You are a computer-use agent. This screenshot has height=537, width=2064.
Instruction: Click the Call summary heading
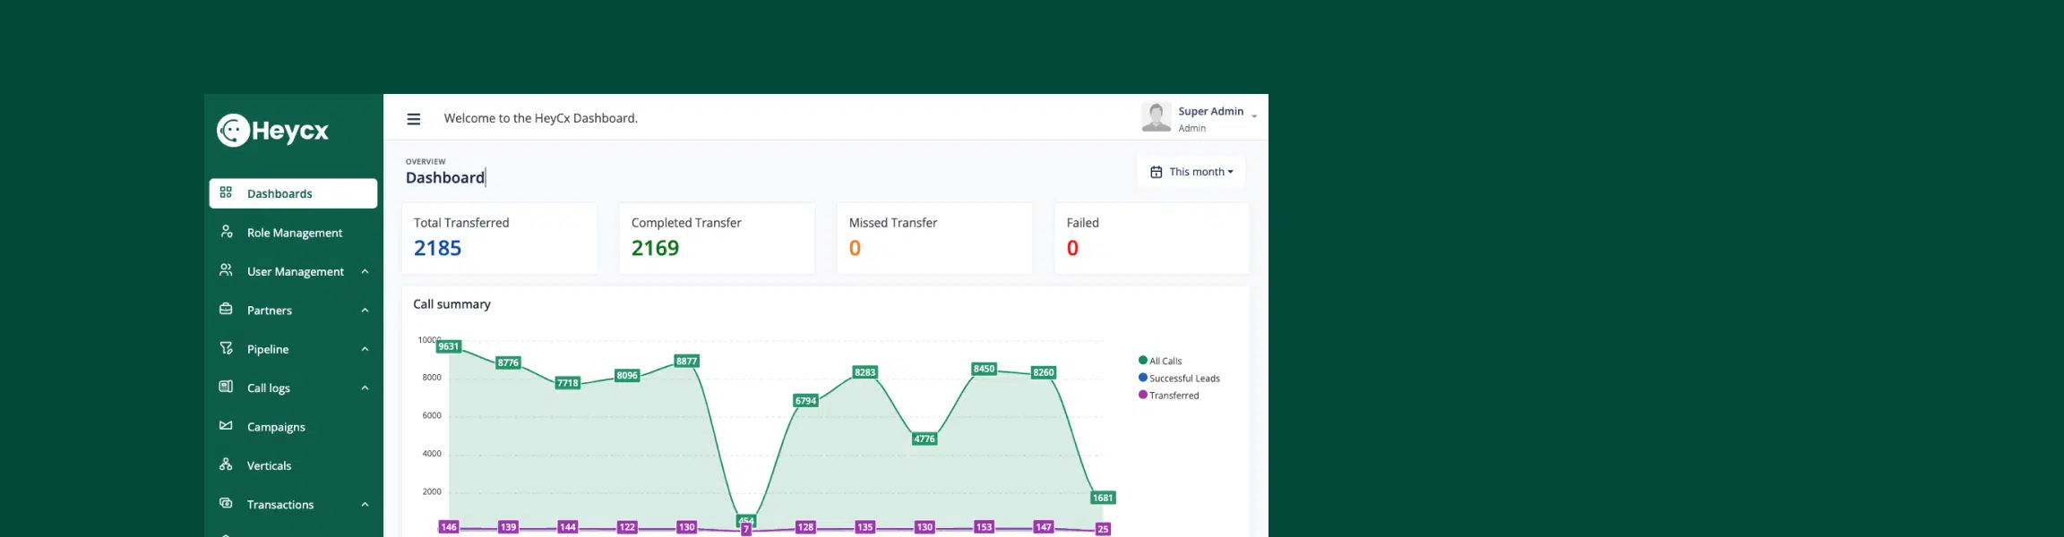(x=451, y=304)
